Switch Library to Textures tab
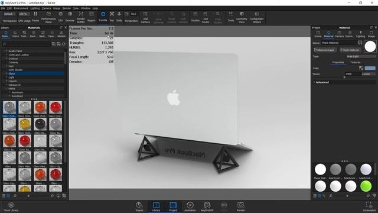378x213 pixels. [24, 34]
